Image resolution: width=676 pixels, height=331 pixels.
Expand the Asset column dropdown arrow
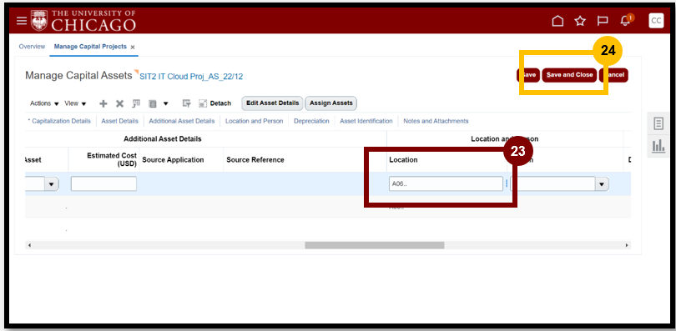click(52, 183)
